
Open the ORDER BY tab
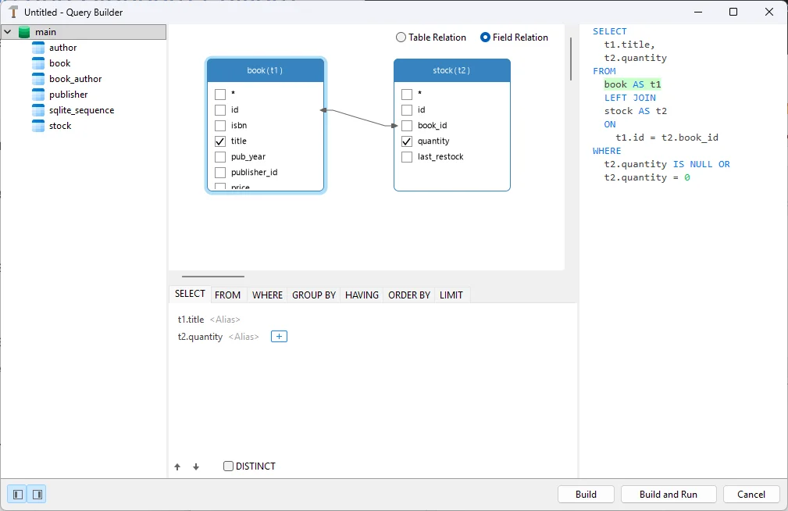(409, 295)
